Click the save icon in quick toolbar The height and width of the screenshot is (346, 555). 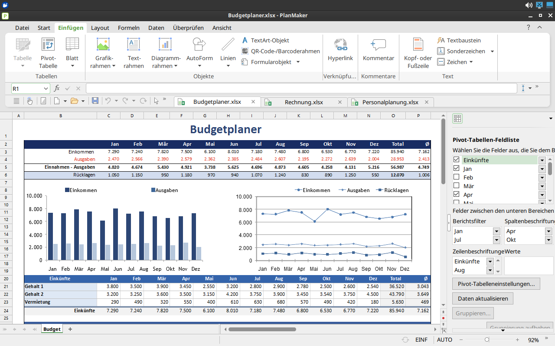click(x=95, y=101)
